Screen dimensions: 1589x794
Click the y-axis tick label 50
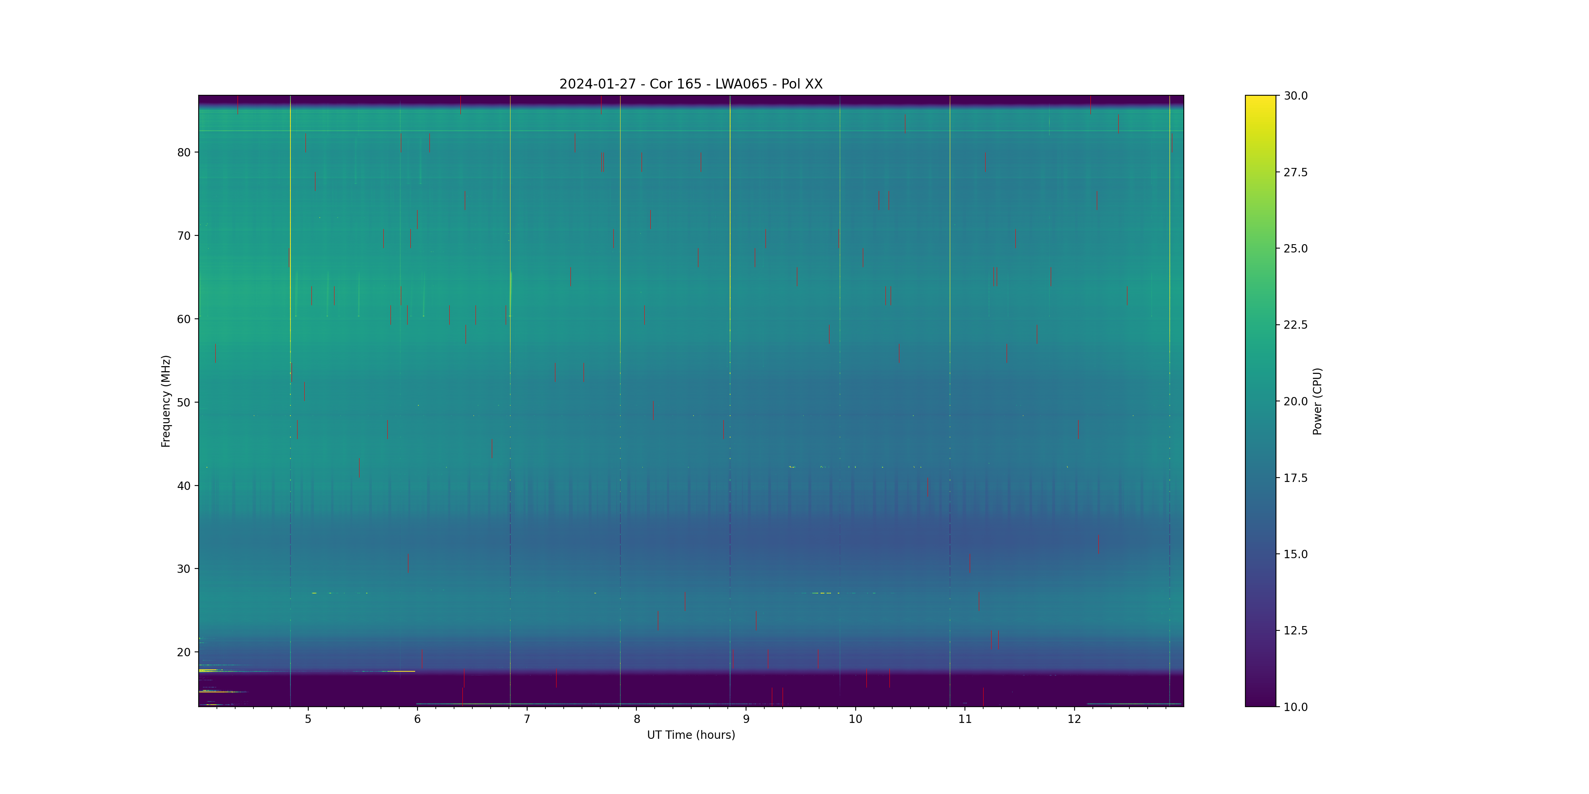click(184, 403)
